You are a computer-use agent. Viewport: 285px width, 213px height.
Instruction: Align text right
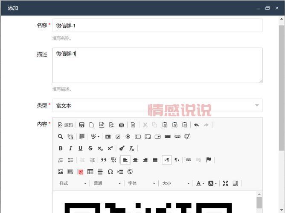click(145, 160)
